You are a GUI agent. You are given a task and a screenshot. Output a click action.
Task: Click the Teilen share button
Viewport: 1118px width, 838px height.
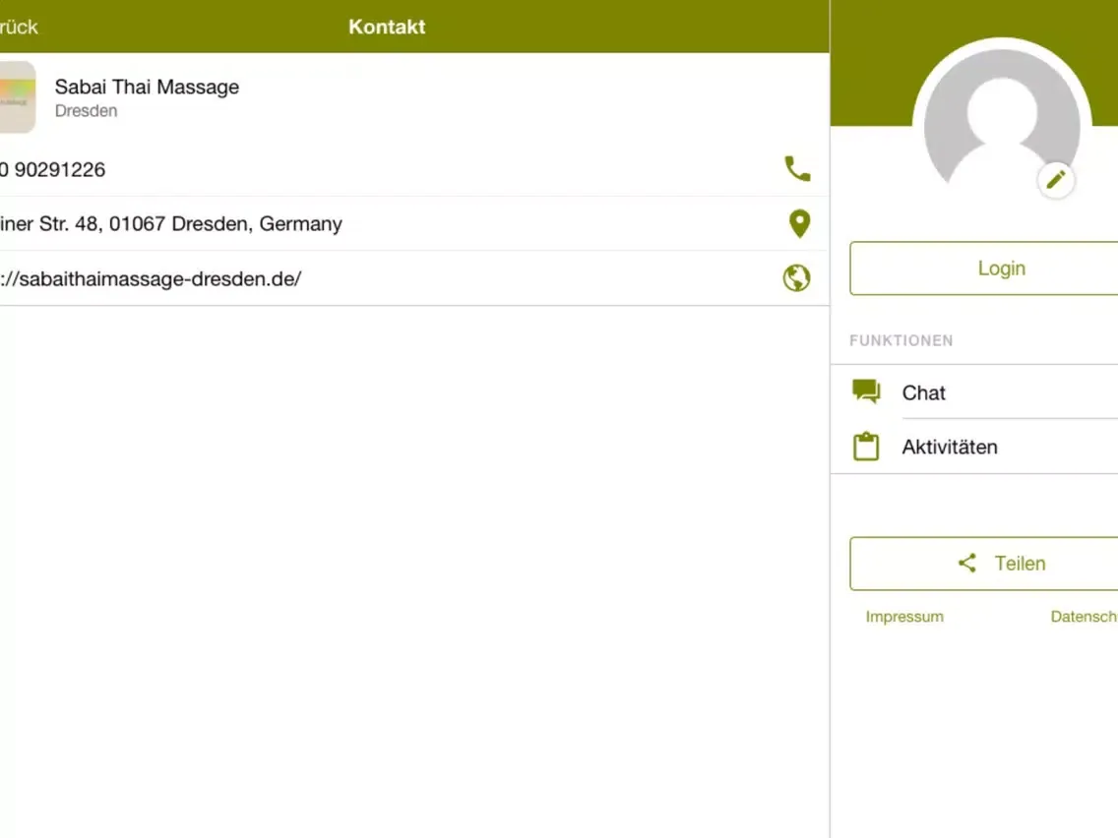(x=984, y=564)
